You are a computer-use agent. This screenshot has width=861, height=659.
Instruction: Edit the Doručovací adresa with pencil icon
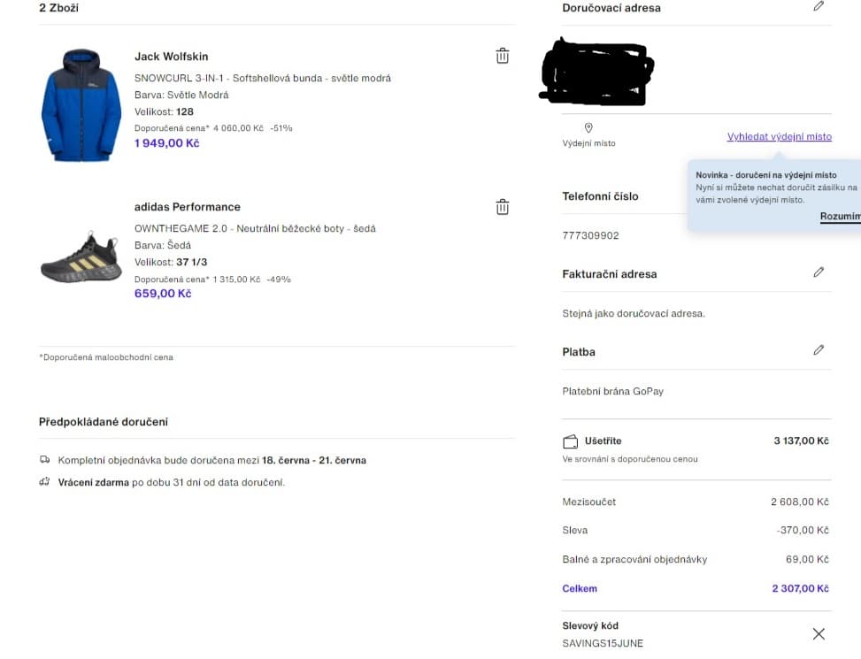tap(819, 6)
